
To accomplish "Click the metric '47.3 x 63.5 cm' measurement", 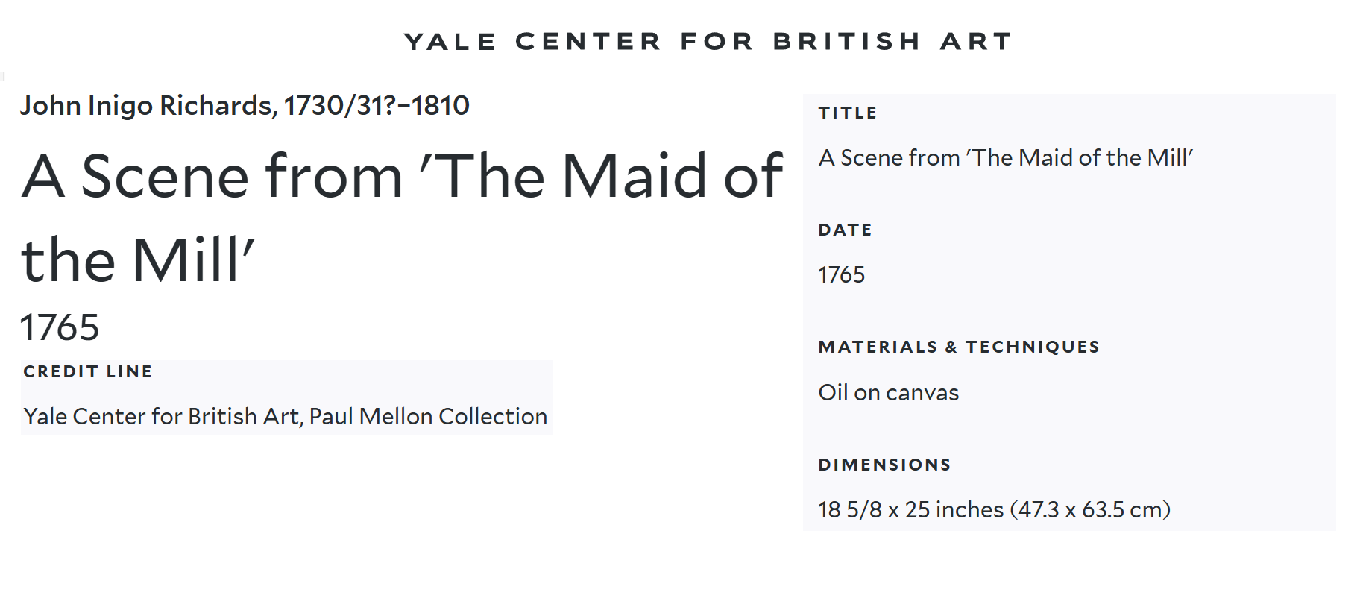I will (x=1090, y=510).
